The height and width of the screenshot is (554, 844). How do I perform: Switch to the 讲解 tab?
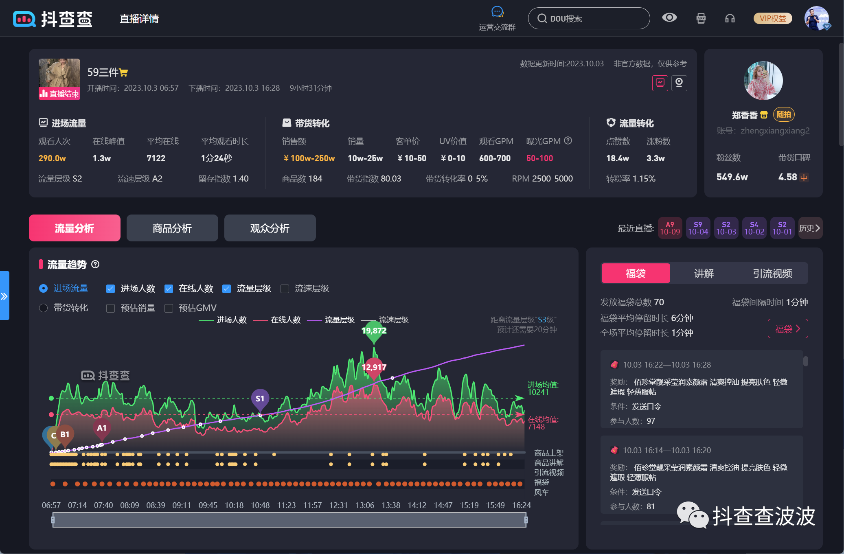[704, 273]
